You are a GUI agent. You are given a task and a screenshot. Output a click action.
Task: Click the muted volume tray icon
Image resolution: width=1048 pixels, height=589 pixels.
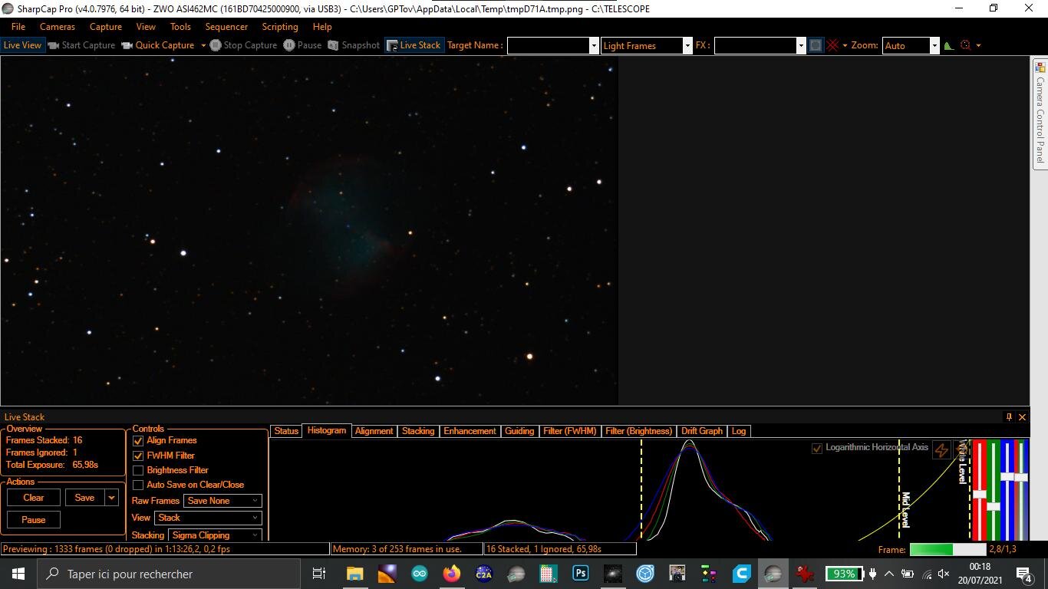(944, 574)
